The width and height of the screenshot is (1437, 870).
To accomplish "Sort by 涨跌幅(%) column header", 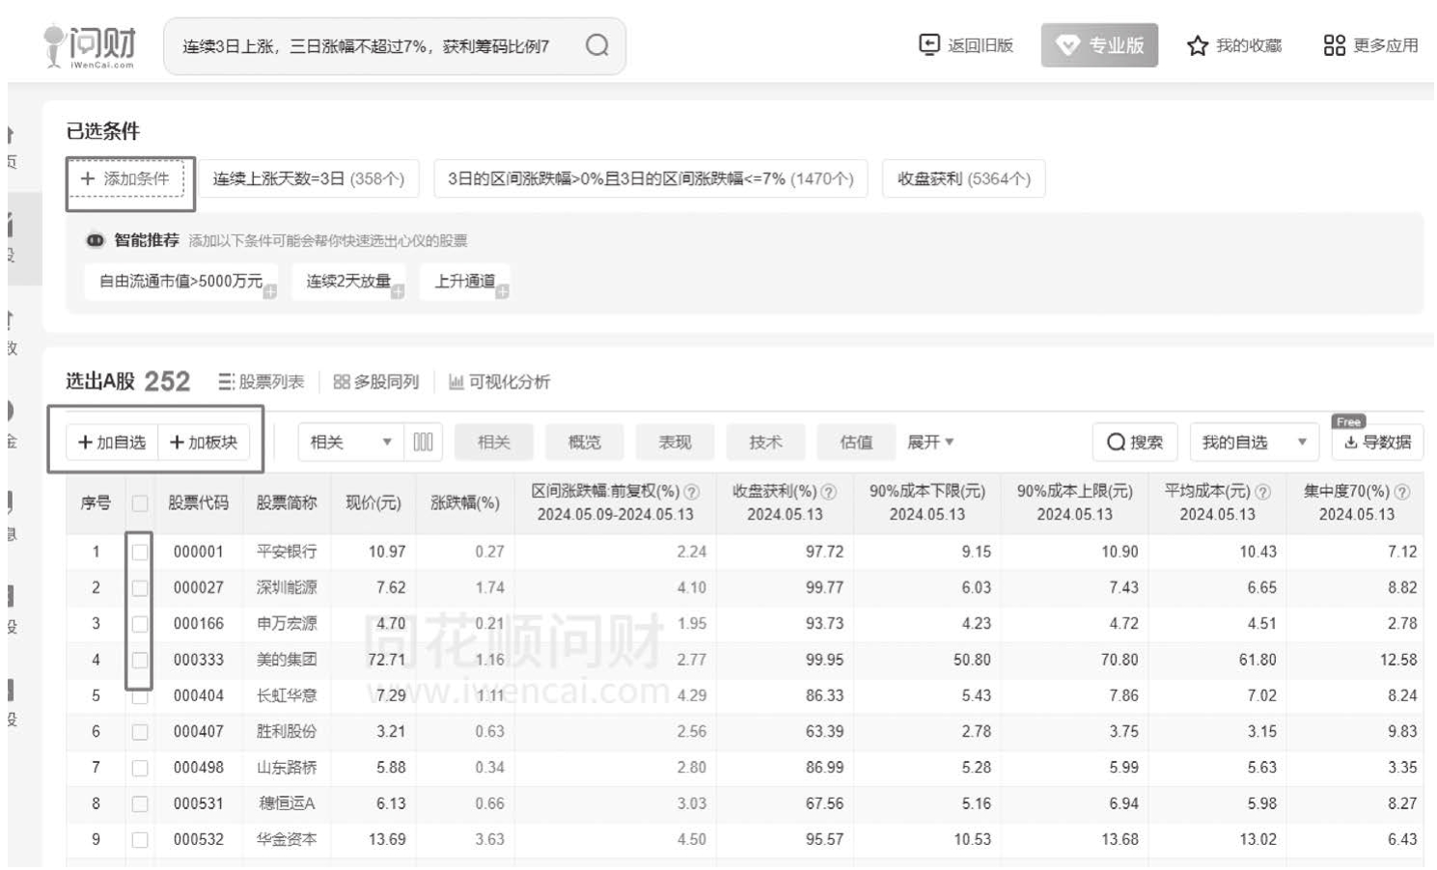I will click(465, 503).
